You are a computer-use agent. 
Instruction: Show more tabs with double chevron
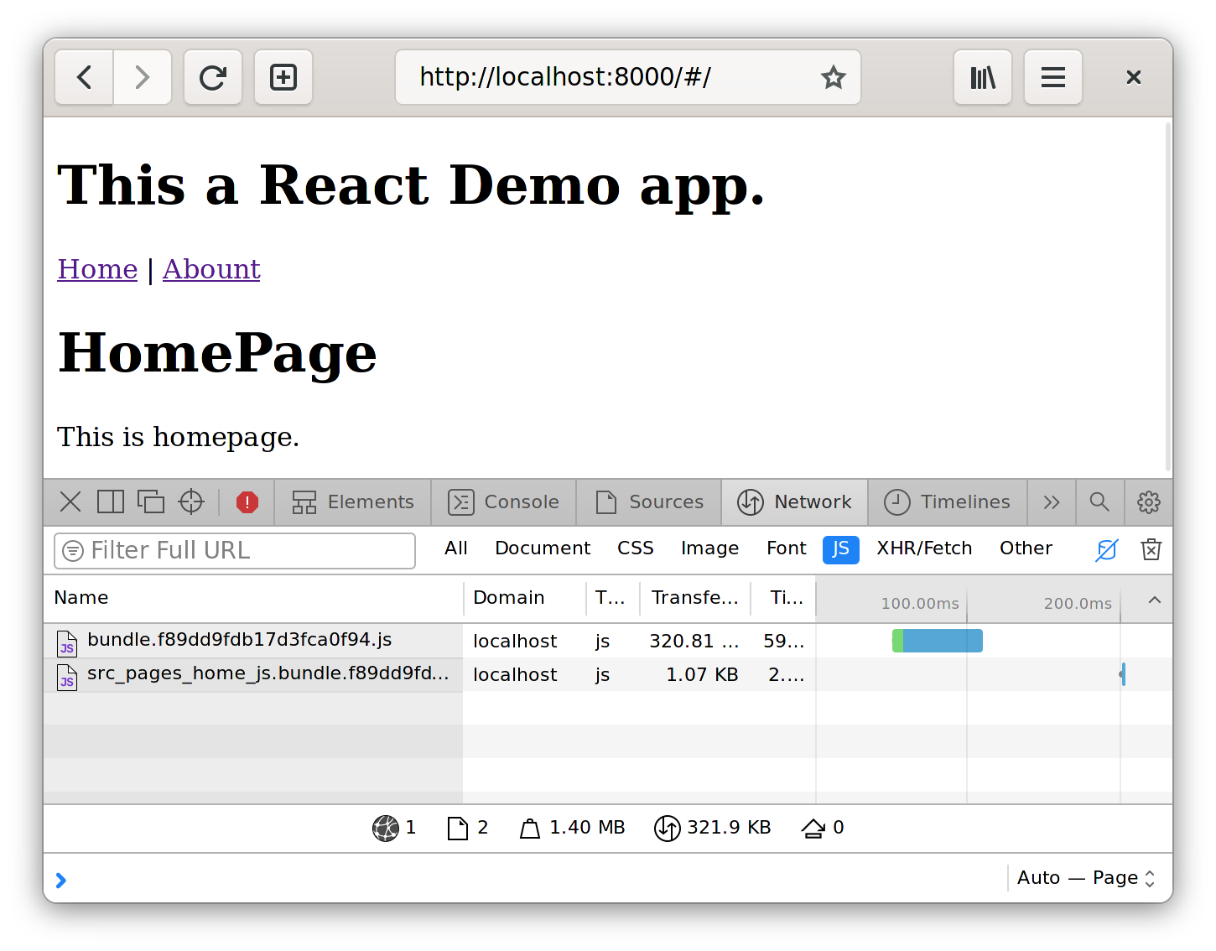[1052, 502]
